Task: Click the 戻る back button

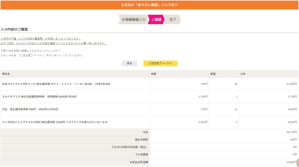Action: pos(129,63)
